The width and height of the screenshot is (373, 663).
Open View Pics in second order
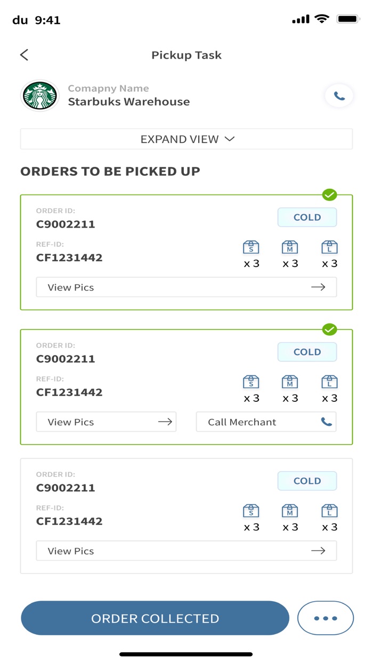106,422
